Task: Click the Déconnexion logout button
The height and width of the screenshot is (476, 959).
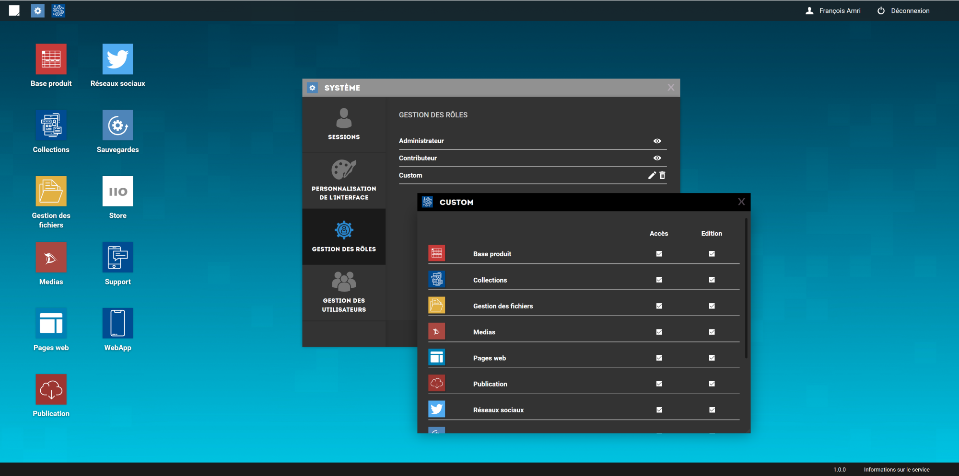Action: click(903, 11)
